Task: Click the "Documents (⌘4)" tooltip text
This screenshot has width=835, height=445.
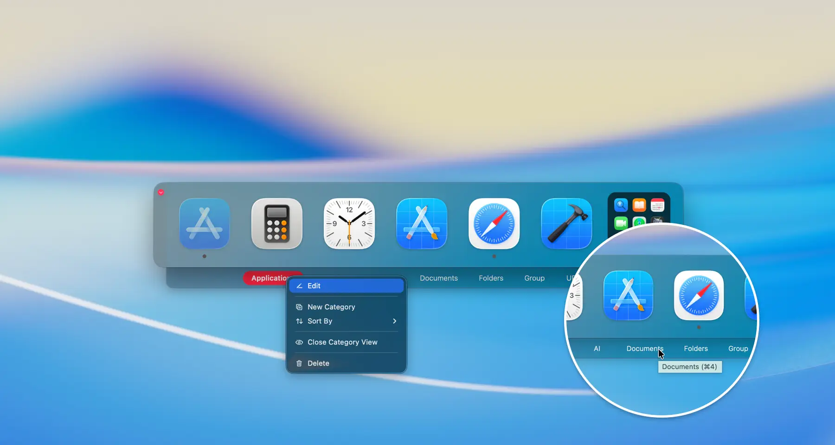Action: tap(690, 367)
